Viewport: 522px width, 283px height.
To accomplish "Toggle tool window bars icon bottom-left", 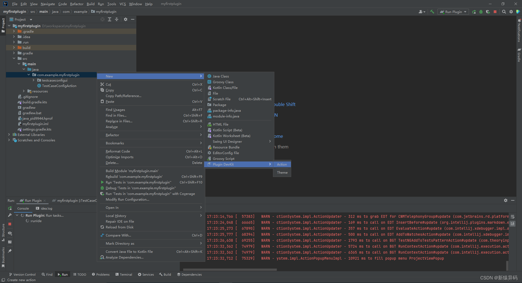I will (3, 280).
